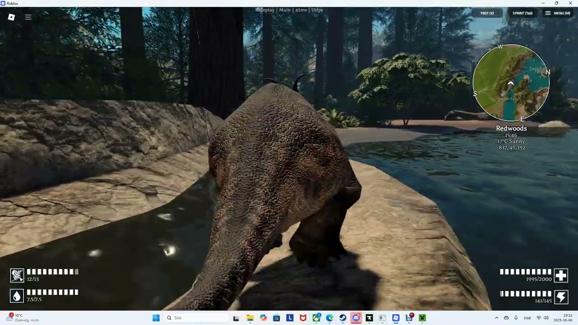
Task: Open Copilot from the taskbar
Action: point(263,318)
